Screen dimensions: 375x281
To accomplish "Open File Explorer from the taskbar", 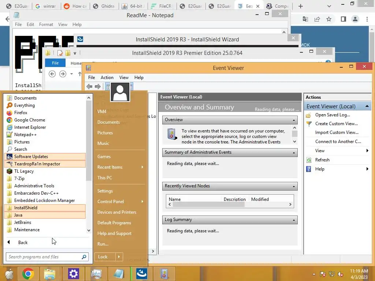I will tap(49, 274).
